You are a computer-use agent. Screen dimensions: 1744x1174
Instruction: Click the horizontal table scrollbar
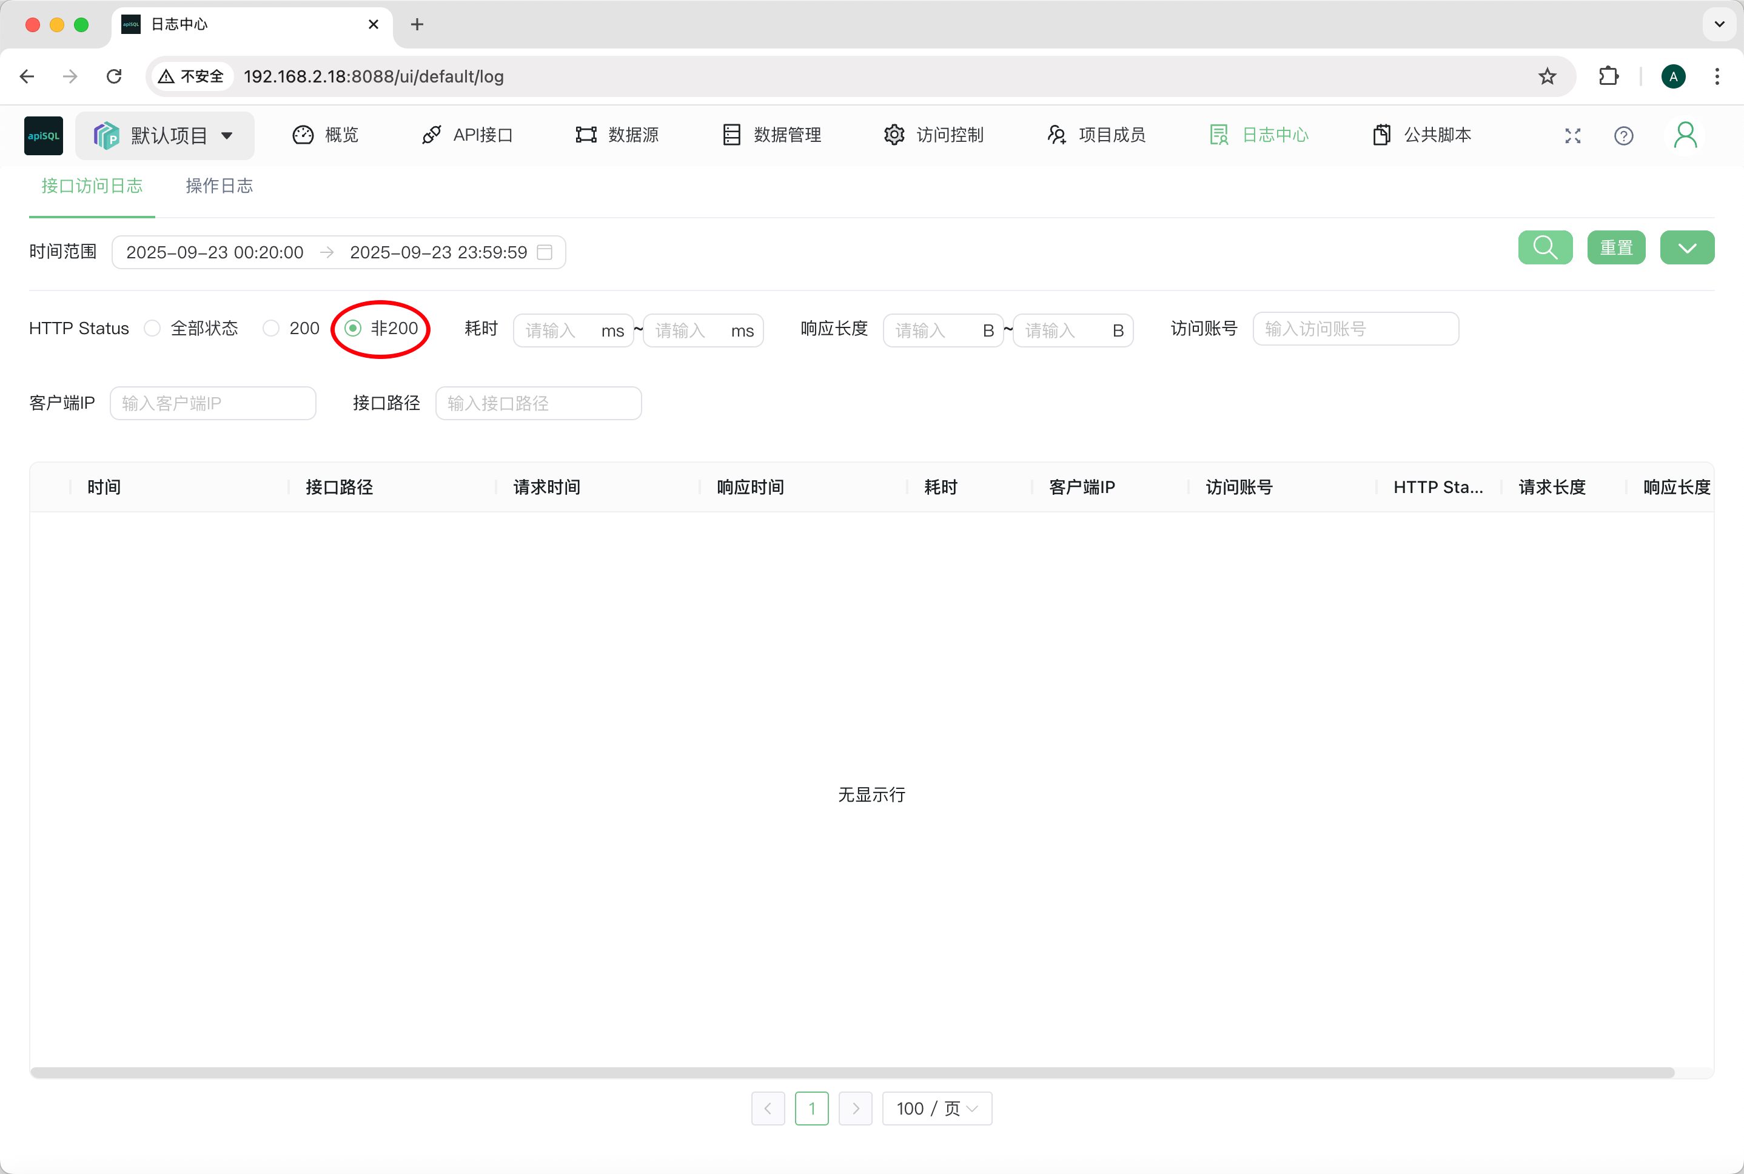pos(852,1072)
